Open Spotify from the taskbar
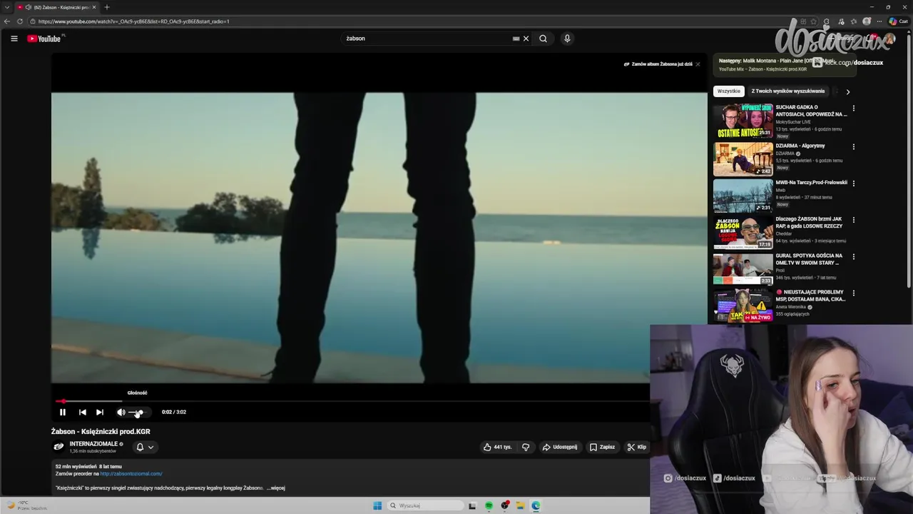This screenshot has width=913, height=514. pyautogui.click(x=489, y=505)
